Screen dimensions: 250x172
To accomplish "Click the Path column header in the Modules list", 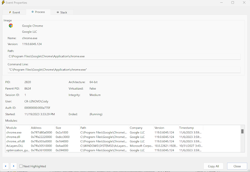I will coord(104,128).
